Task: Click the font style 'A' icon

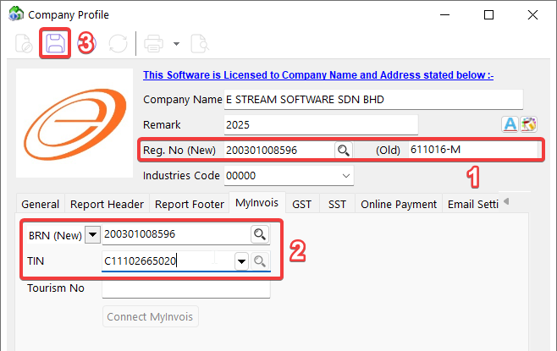Action: tap(510, 125)
